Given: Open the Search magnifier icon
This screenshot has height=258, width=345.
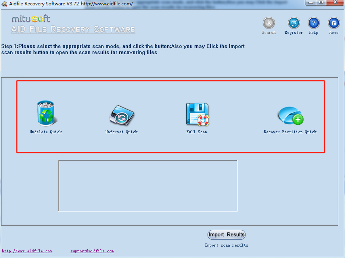Looking at the screenshot, I should (x=269, y=23).
